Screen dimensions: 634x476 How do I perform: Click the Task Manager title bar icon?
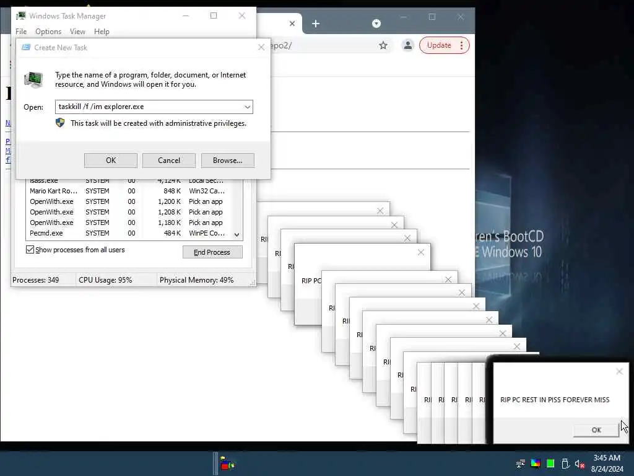pyautogui.click(x=20, y=15)
